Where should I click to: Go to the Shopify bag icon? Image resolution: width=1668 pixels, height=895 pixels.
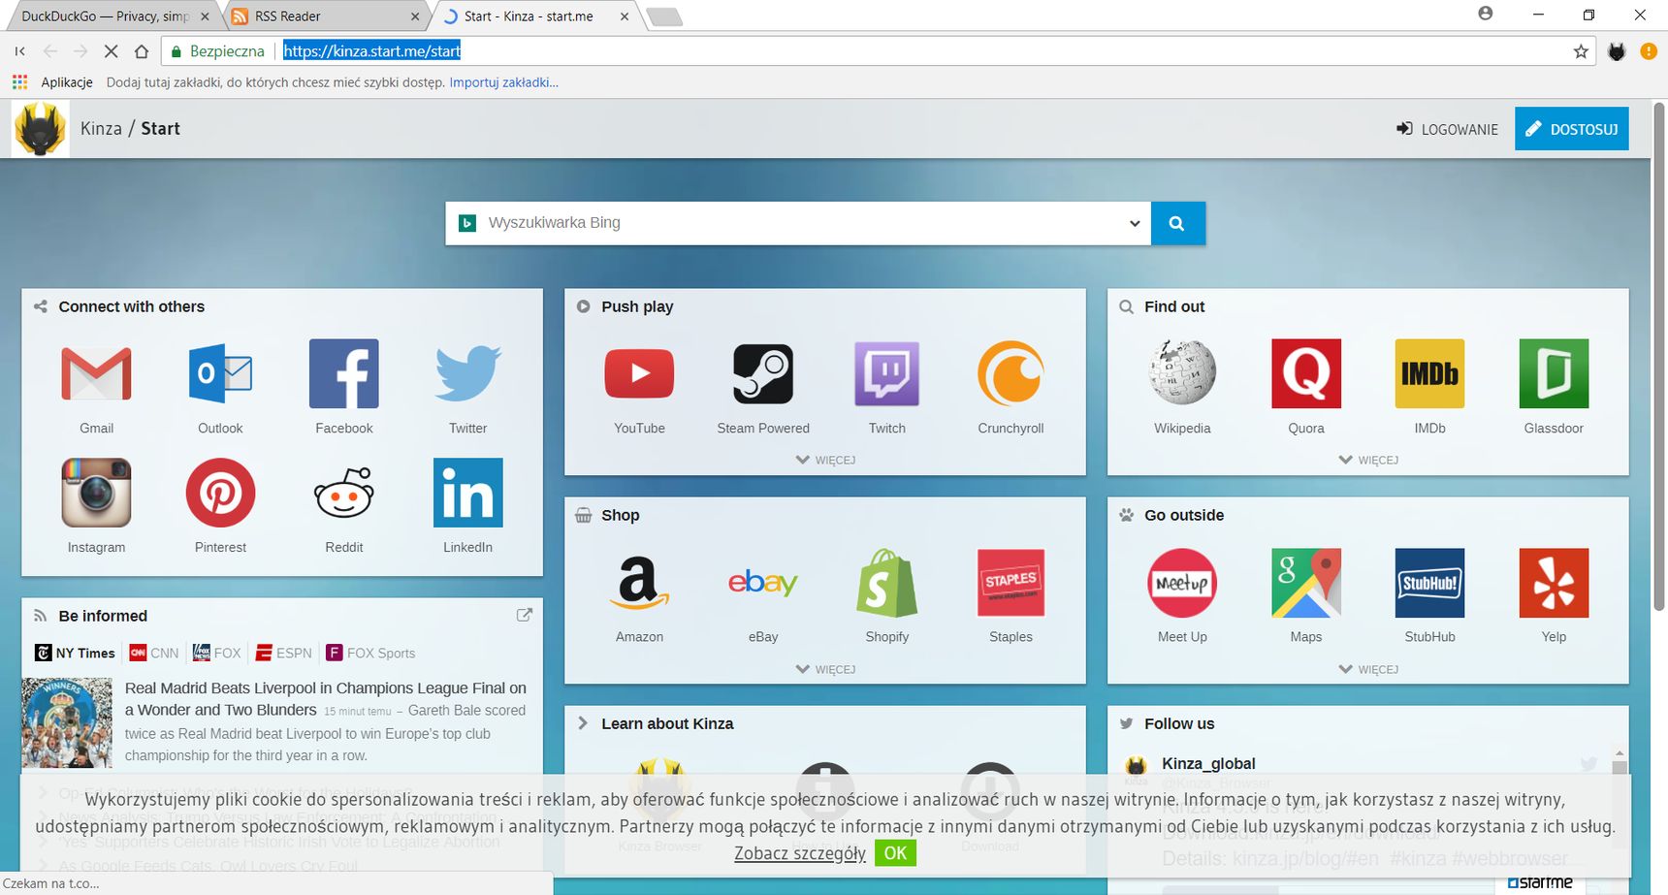point(887,583)
